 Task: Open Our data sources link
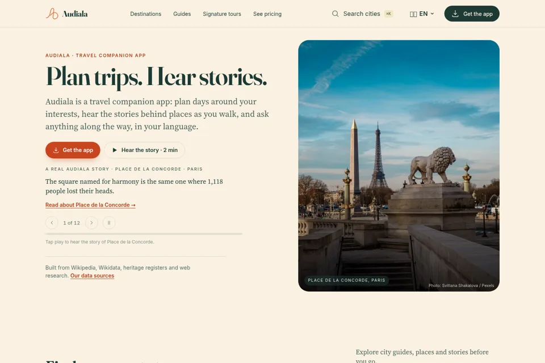pos(92,276)
